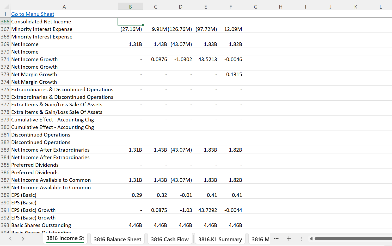Select the Net Income value 1.31B cell

[130, 44]
